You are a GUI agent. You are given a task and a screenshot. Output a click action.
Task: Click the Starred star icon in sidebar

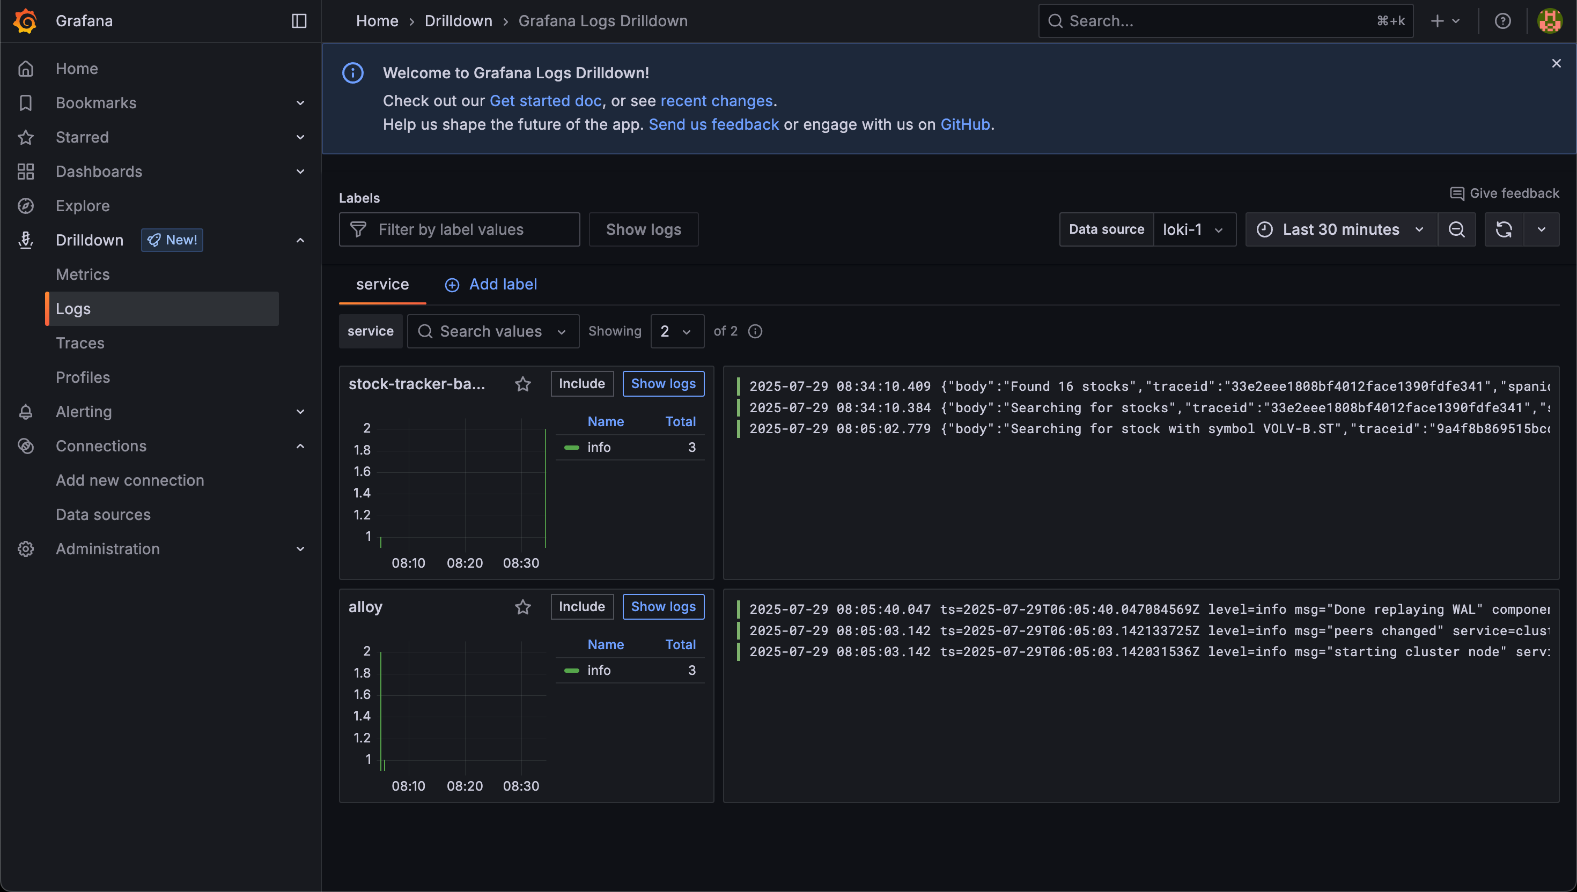tap(25, 137)
